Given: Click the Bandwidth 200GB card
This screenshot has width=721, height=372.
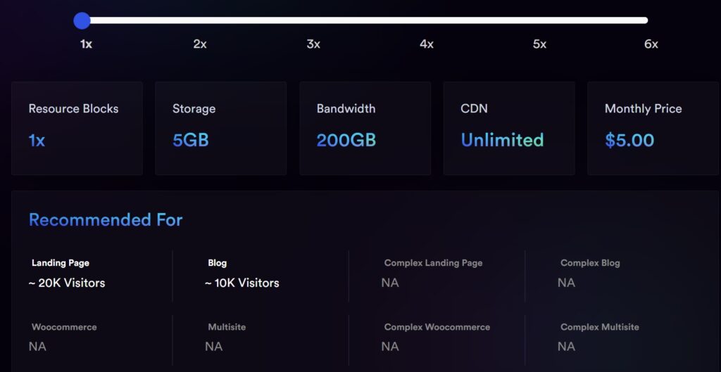Looking at the screenshot, I should (365, 128).
